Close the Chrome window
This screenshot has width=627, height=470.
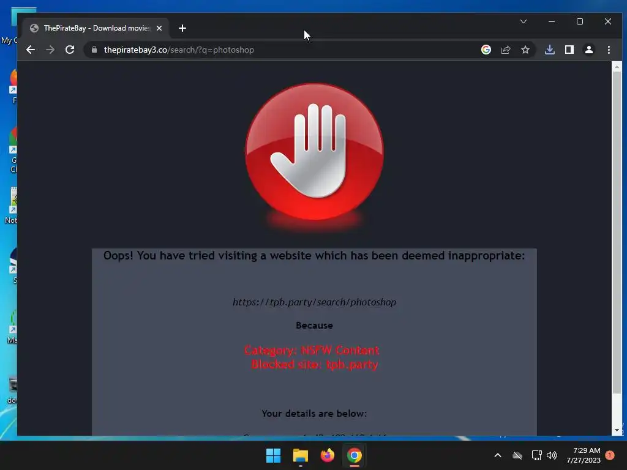[608, 21]
